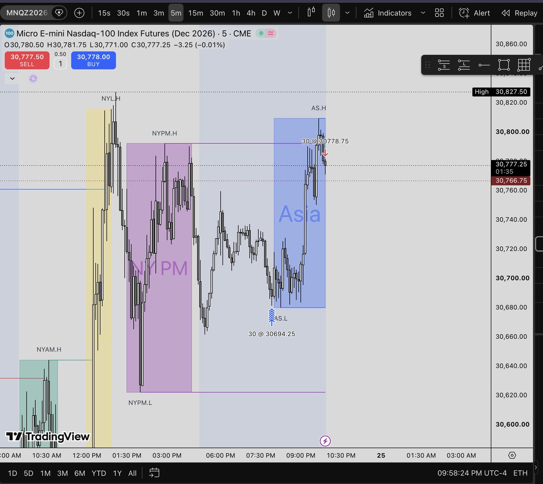
Task: Switch to the 30m timeframe
Action: pyautogui.click(x=217, y=13)
